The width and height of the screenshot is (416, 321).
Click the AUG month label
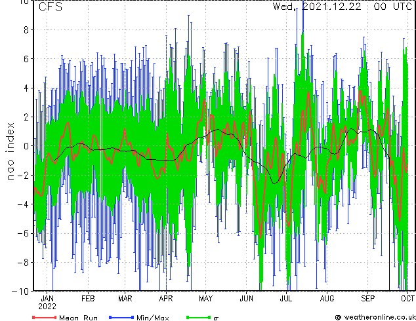[327, 299]
